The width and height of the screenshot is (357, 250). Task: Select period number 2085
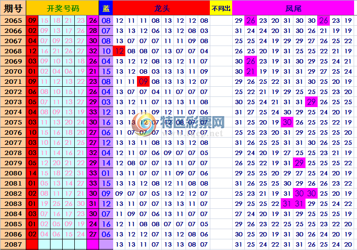pos(13,224)
